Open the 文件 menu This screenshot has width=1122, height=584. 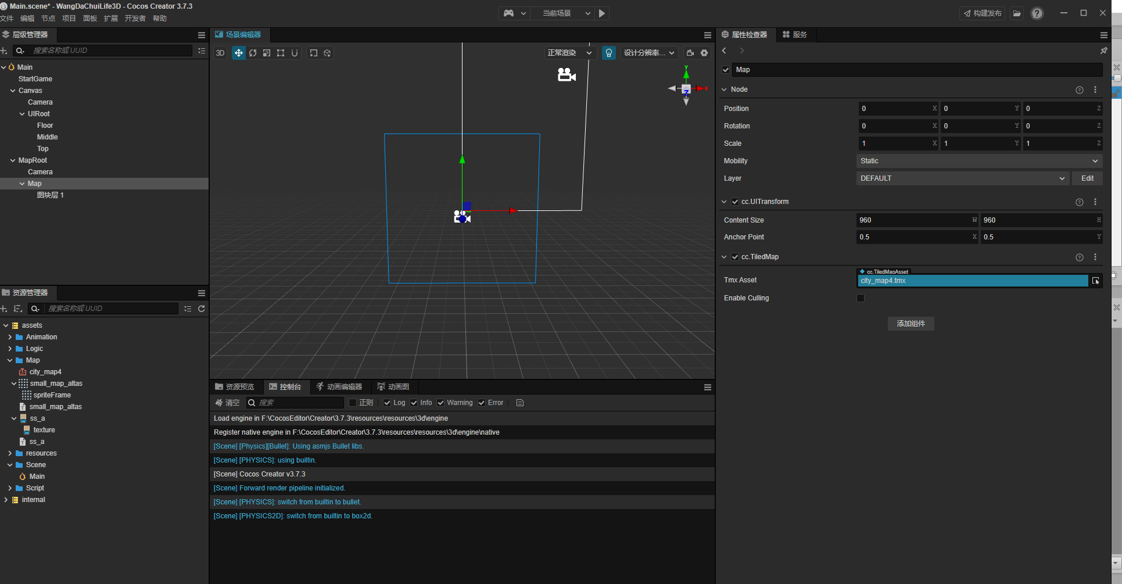tap(6, 19)
